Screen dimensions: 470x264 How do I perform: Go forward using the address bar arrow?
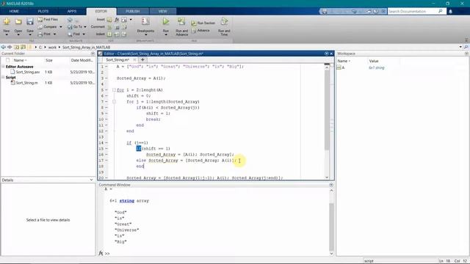10,47
